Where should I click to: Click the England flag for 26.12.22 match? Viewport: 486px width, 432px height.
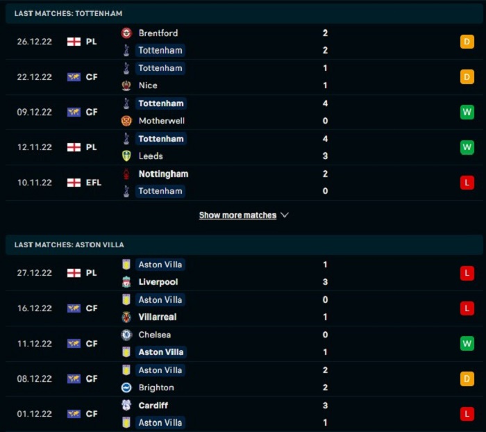click(74, 42)
